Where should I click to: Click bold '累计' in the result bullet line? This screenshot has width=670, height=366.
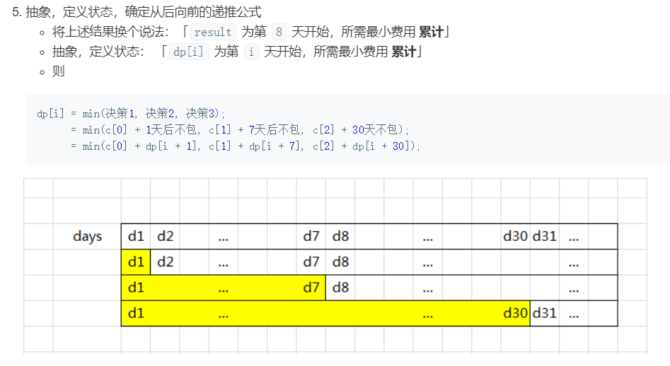431,32
